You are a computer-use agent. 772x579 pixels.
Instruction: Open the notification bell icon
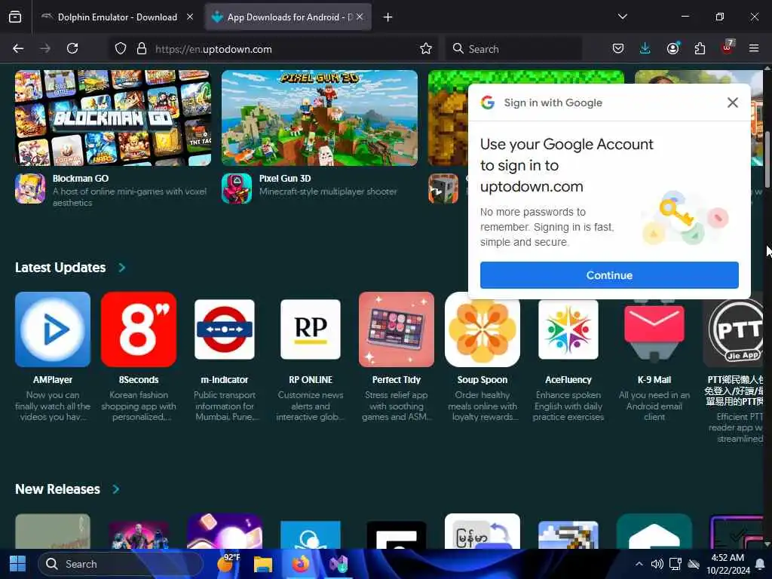(x=760, y=564)
